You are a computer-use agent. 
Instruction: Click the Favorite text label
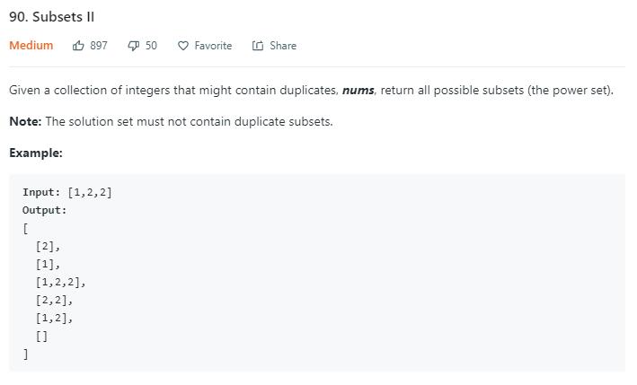(213, 46)
